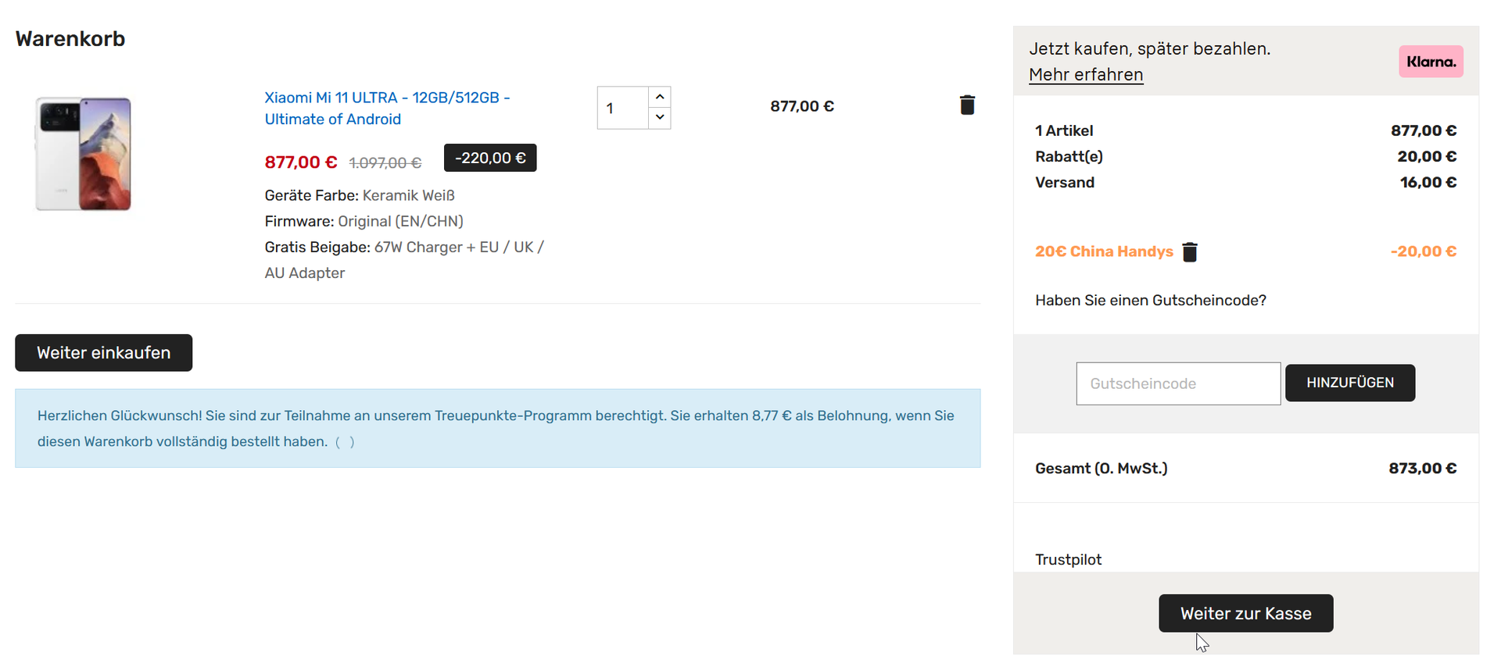Open the Xiaomi Mi 11 ULTRA product link
1501x656 pixels.
tap(387, 109)
